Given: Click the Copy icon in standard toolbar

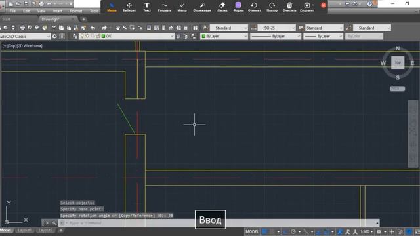Looking at the screenshot, I should 61,28.
